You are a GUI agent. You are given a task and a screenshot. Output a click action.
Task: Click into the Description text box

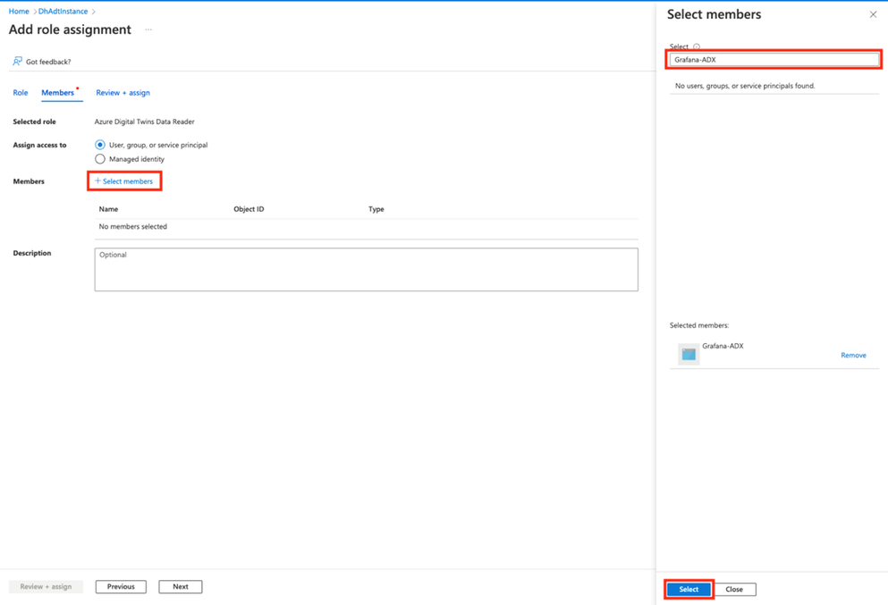[366, 269]
